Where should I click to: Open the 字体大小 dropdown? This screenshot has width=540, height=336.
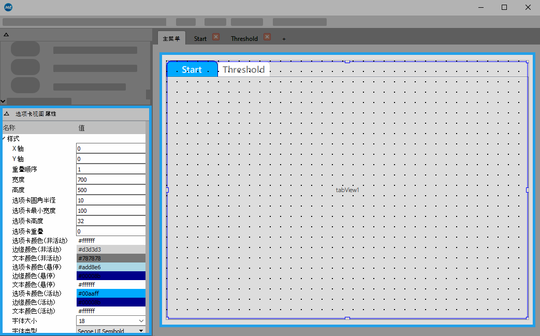141,321
